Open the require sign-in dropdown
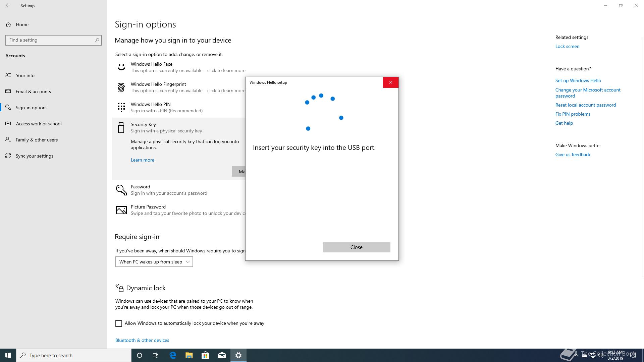The image size is (644, 362). (154, 262)
